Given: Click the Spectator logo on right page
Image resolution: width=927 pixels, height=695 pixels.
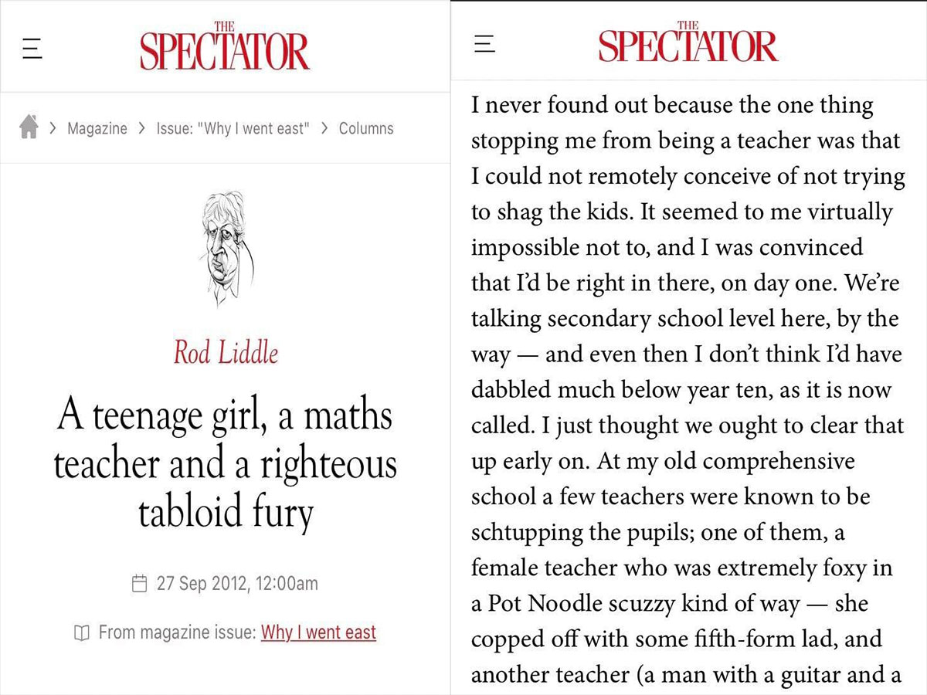Looking at the screenshot, I should click(x=688, y=42).
